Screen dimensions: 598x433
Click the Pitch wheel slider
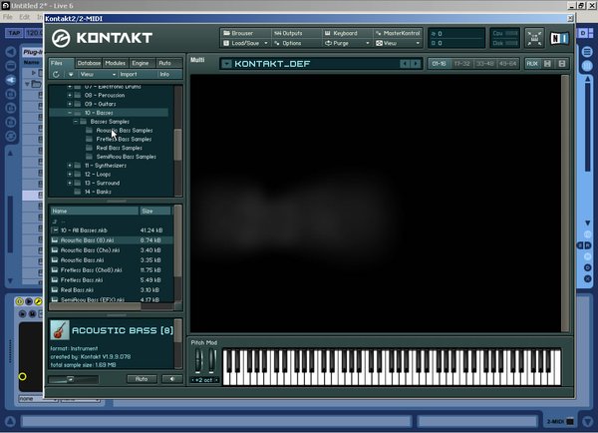click(x=198, y=361)
